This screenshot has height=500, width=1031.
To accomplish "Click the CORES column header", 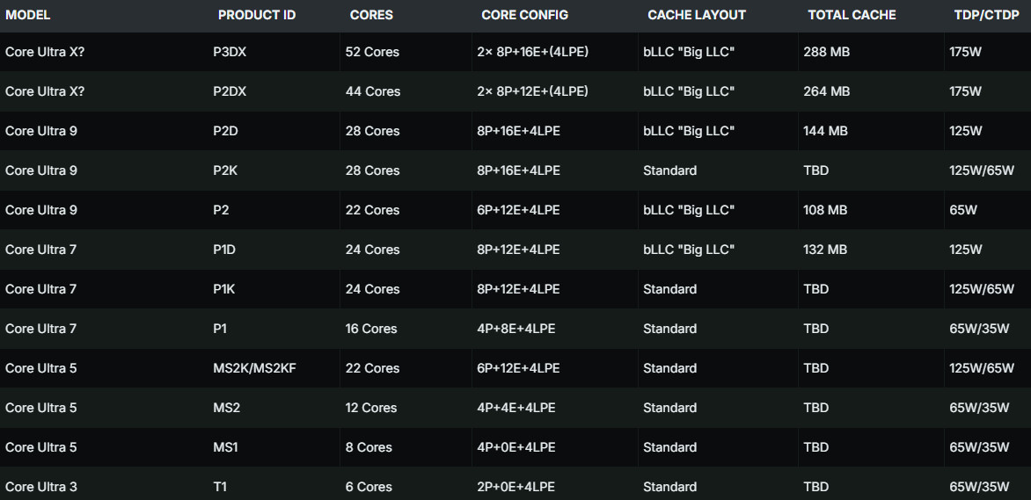I will tap(371, 15).
